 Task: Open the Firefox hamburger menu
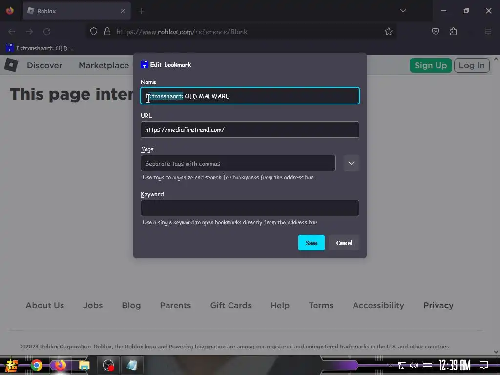click(488, 31)
